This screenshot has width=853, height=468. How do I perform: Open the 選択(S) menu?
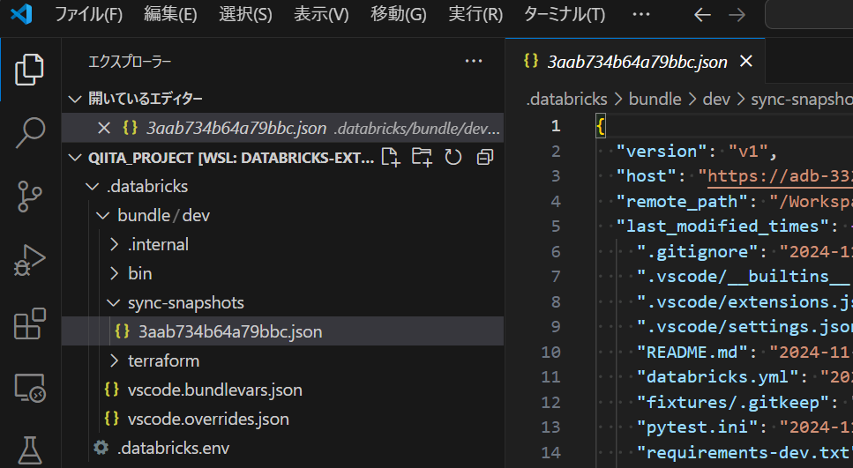[x=245, y=15]
